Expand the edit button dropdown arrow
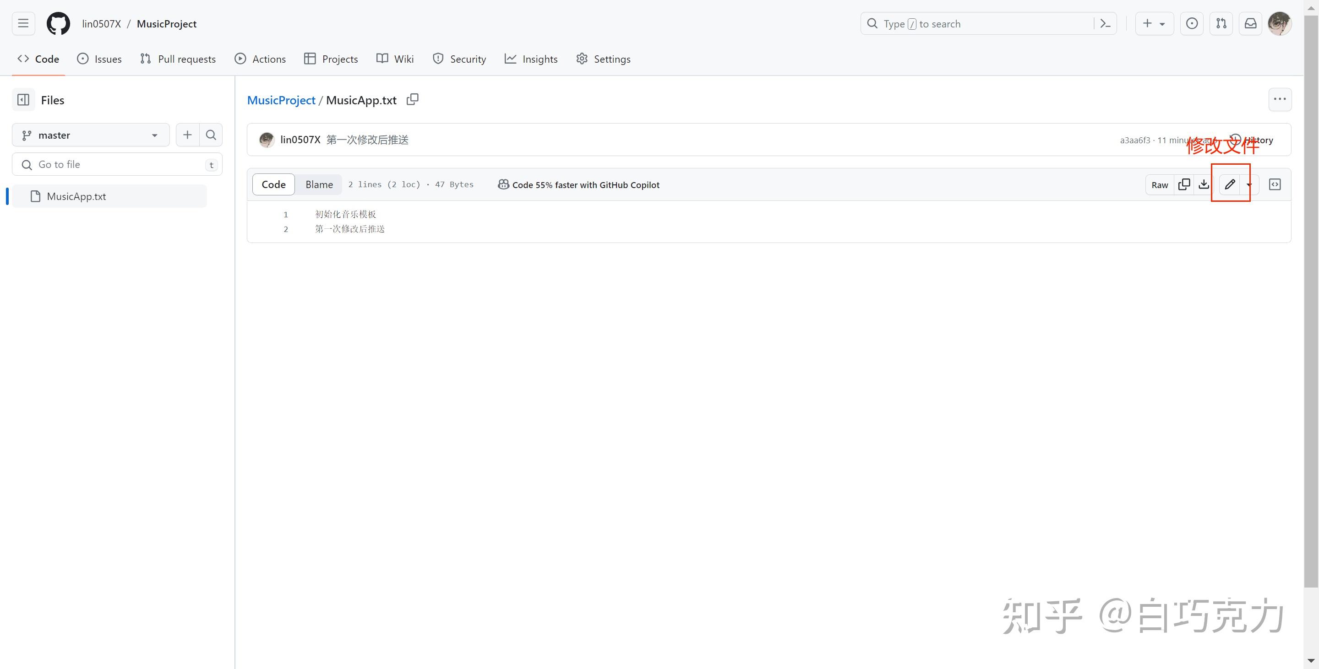Screen dimensions: 1319x669 click(1248, 184)
